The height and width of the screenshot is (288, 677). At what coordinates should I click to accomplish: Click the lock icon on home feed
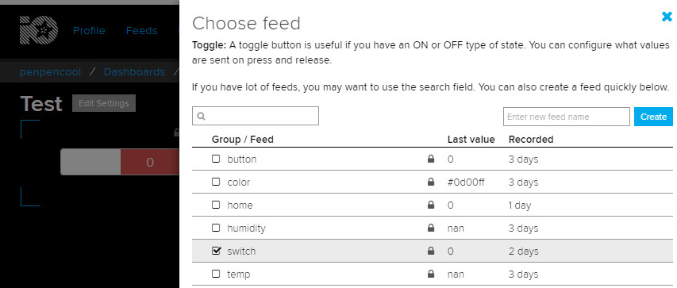pyautogui.click(x=430, y=205)
